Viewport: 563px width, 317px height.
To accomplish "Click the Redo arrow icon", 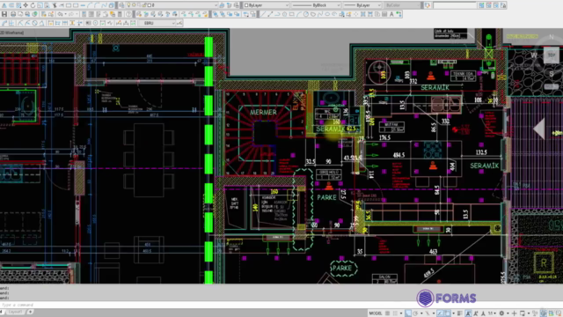I will [x=71, y=14].
